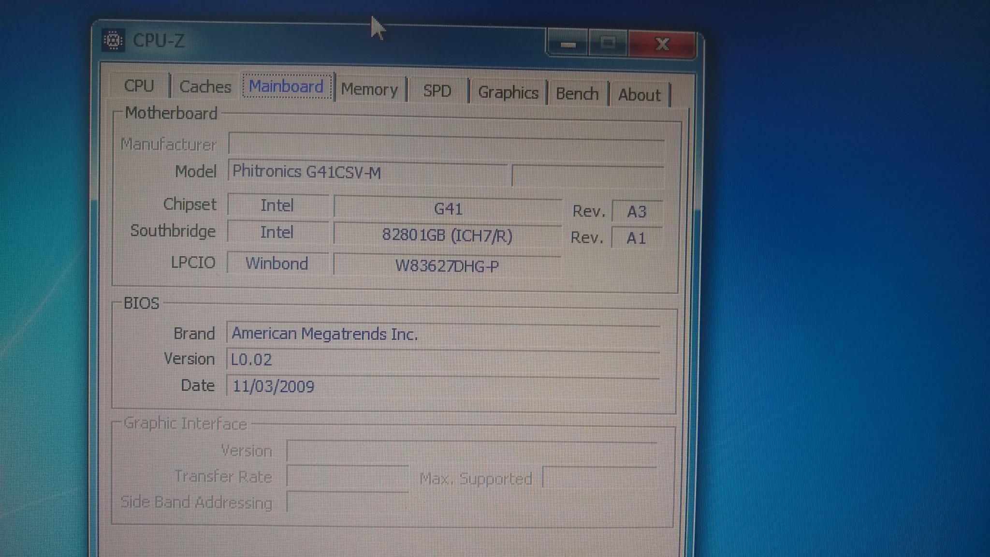Click the Manufacturer label
Viewport: 990px width, 557px height.
(x=168, y=145)
